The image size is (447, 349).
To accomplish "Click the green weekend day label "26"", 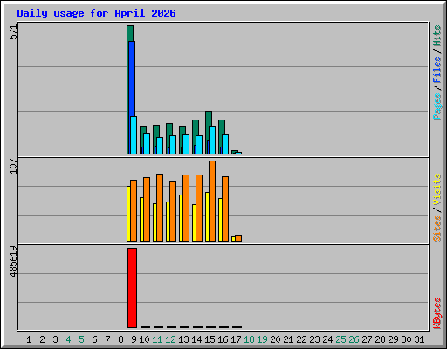I will 354,339.
